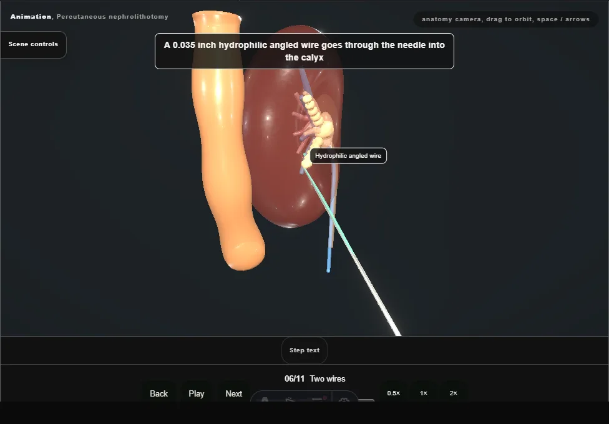Viewport: 609px width, 424px height.
Task: Click the Hydrophilic angled wire label
Action: coord(348,156)
